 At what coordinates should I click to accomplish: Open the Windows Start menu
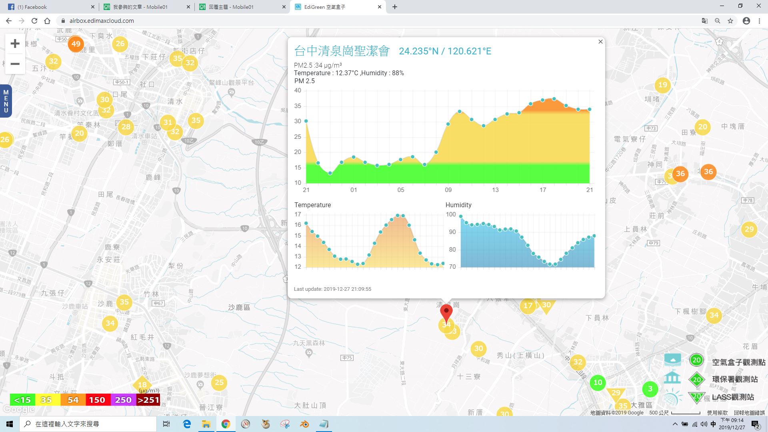pos(10,424)
